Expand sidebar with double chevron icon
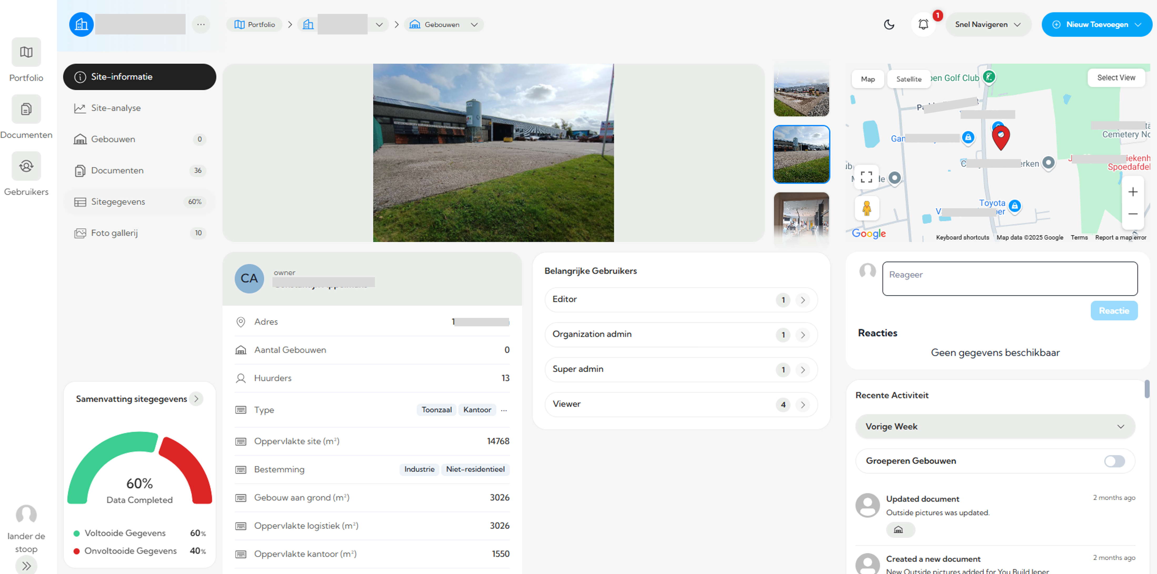This screenshot has width=1157, height=574. 26,566
